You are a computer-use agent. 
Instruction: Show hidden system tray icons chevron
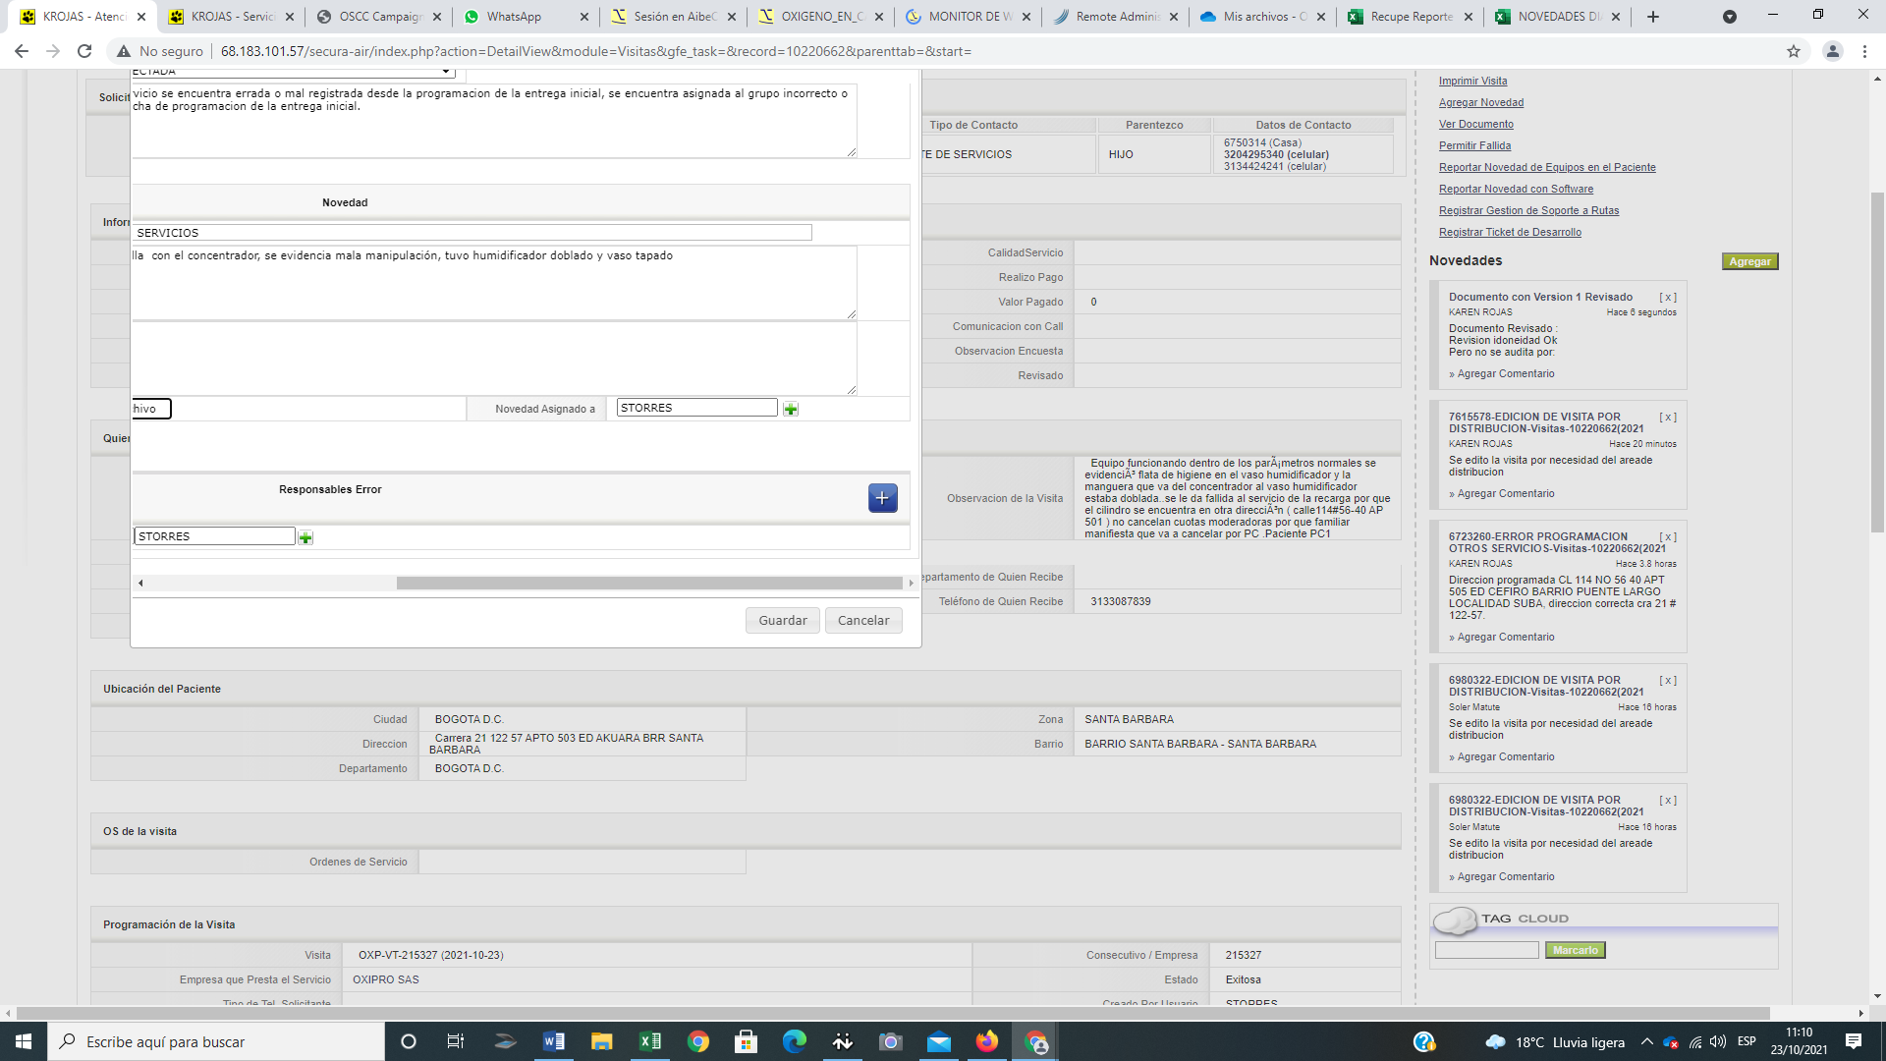click(x=1646, y=1041)
